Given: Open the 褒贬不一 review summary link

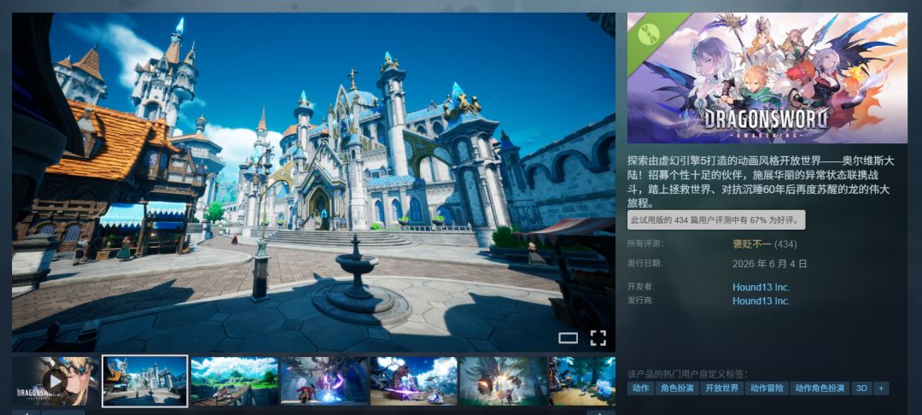Looking at the screenshot, I should point(751,244).
